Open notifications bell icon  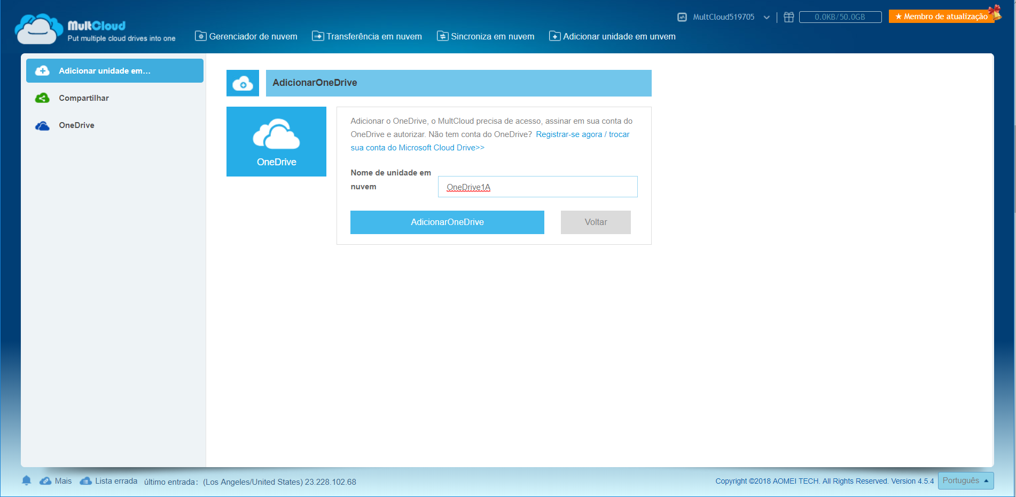[27, 480]
